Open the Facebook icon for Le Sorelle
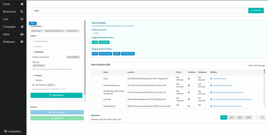 [x=189, y=99]
